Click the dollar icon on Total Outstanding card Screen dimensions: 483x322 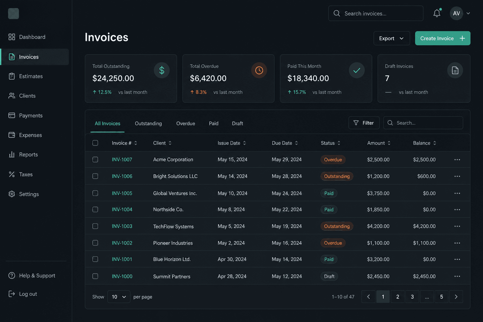(x=162, y=70)
